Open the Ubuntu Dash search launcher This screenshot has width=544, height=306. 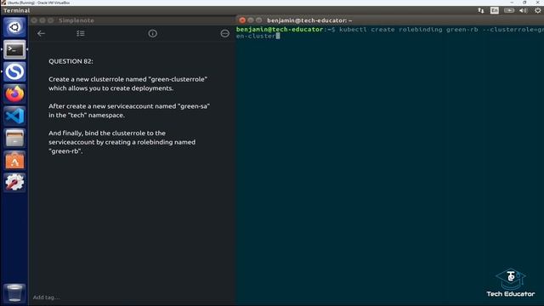tap(14, 27)
